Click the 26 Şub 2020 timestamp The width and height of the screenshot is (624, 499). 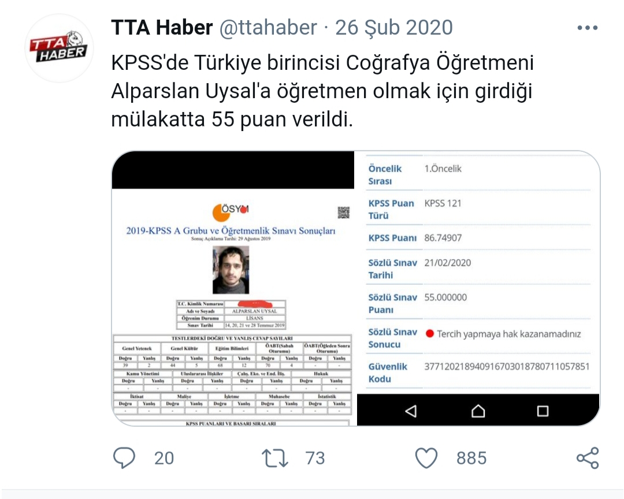click(394, 28)
